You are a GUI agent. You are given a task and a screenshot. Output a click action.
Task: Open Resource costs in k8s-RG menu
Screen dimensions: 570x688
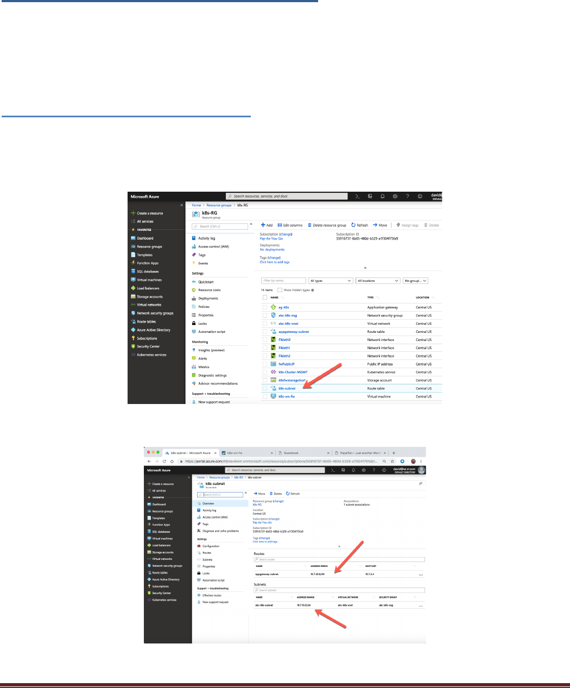tap(206, 290)
